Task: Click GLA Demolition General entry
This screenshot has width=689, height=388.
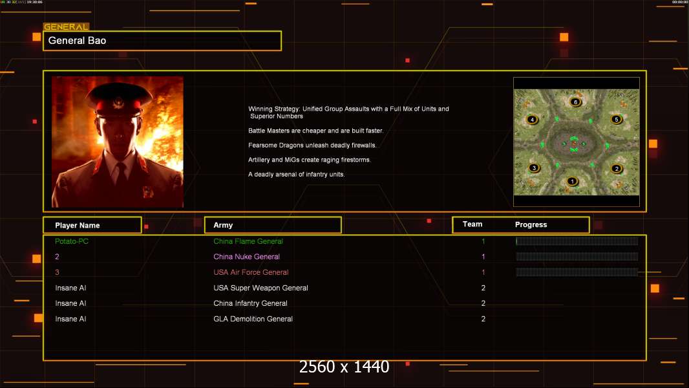Action: point(253,319)
